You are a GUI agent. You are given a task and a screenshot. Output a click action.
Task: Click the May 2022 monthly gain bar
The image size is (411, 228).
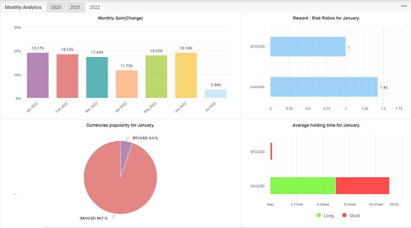tap(156, 77)
